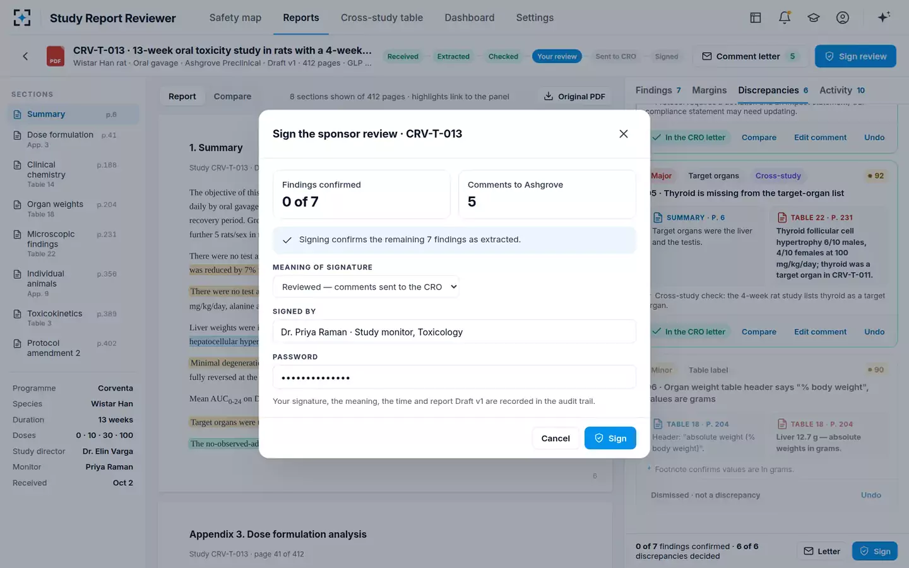
Task: Select the Signed stage pill
Action: point(667,56)
